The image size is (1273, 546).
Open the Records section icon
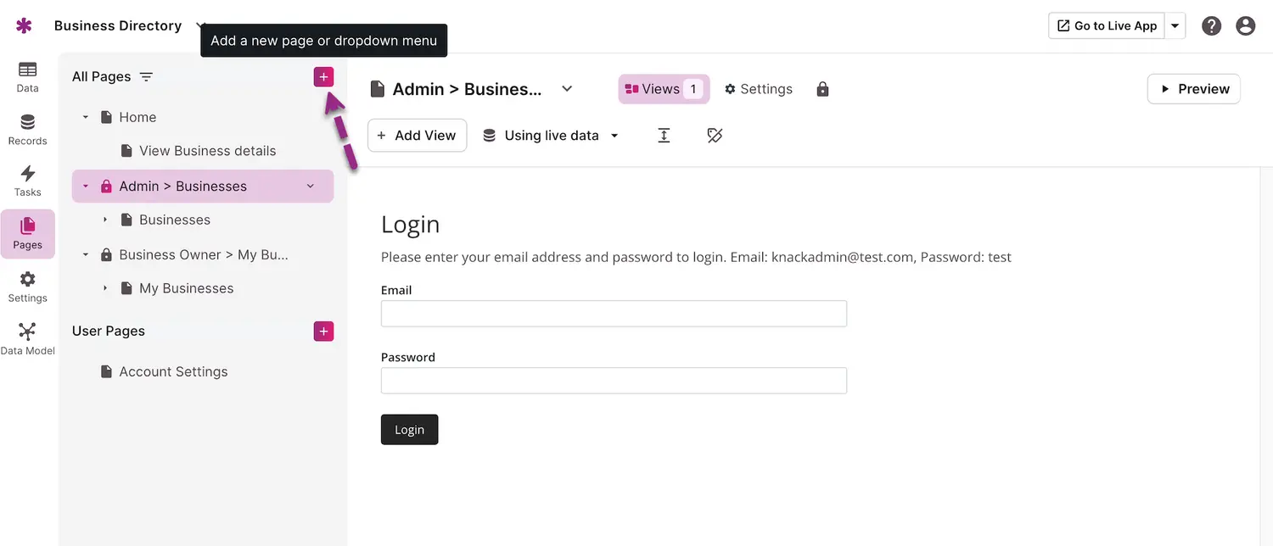[27, 129]
